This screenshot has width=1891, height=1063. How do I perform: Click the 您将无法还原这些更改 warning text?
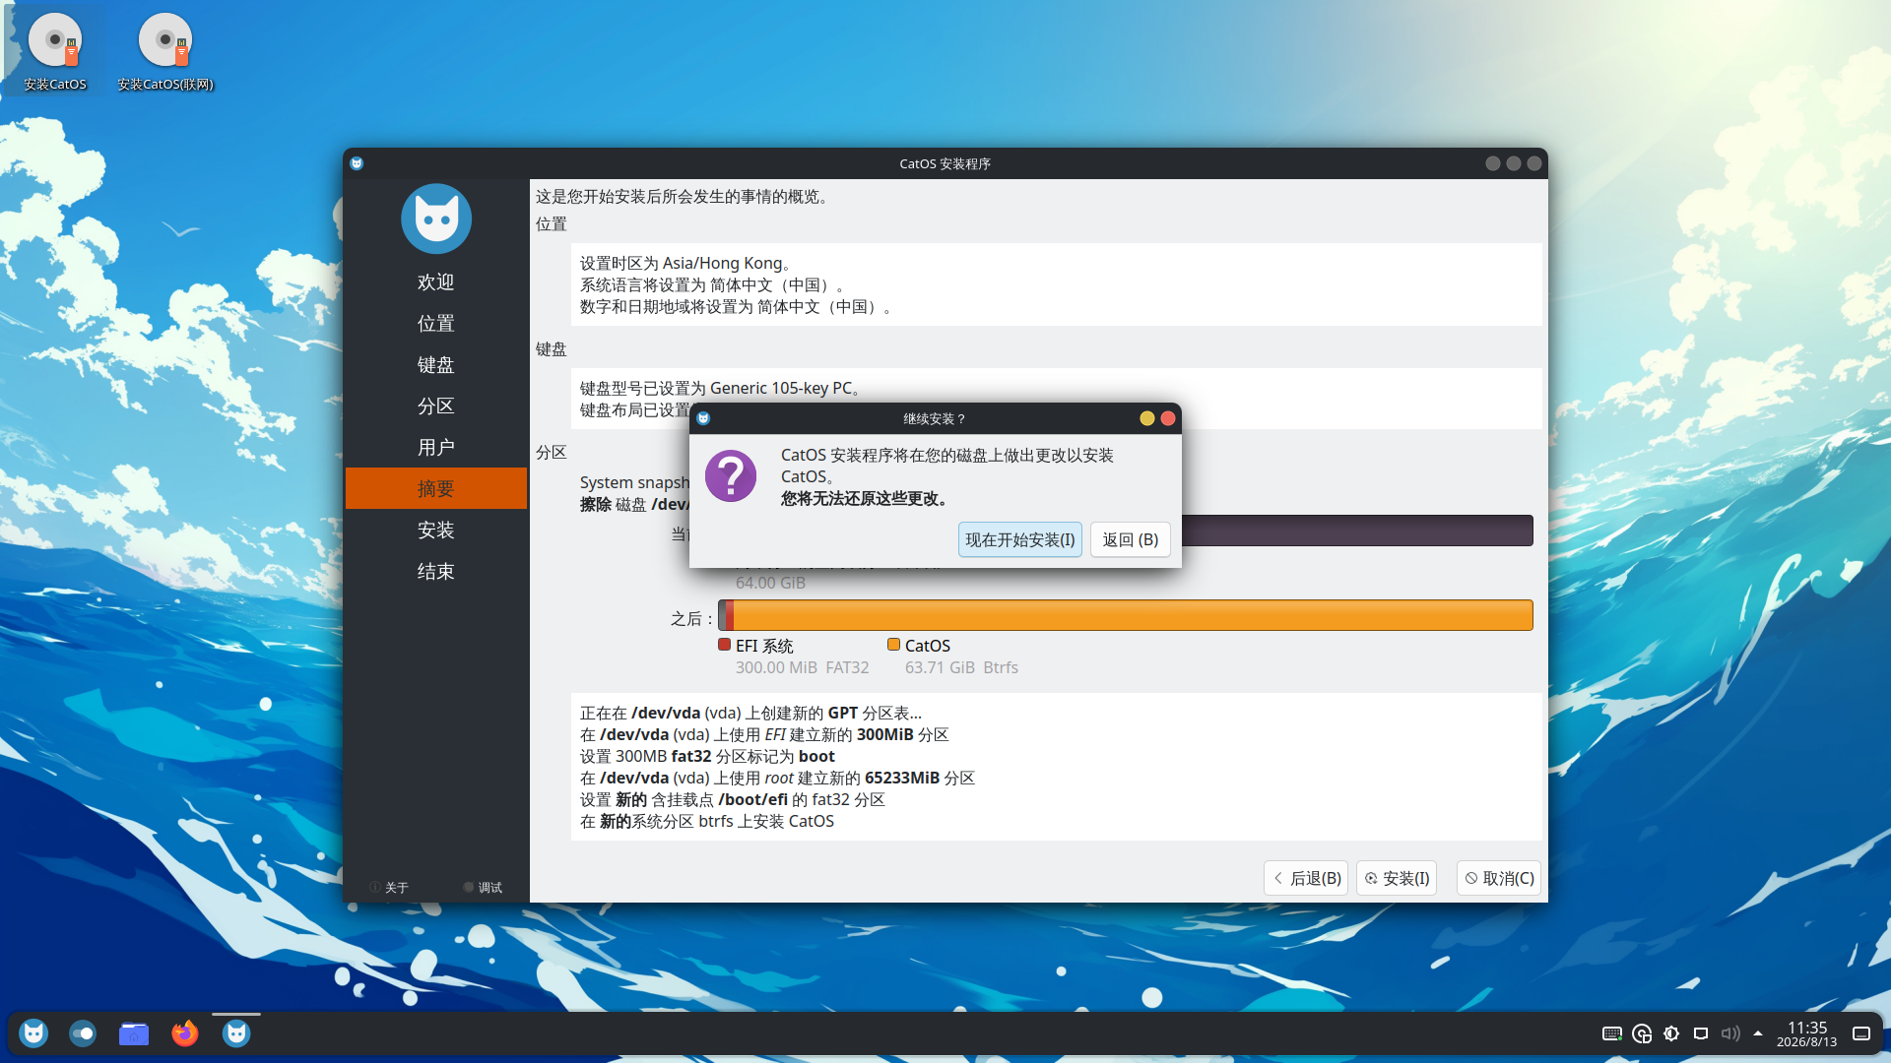(867, 499)
